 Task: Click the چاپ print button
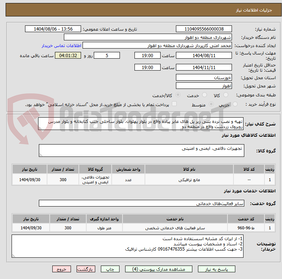click(x=110, y=269)
